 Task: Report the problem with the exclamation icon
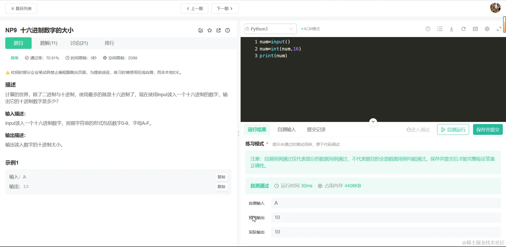[x=227, y=30]
